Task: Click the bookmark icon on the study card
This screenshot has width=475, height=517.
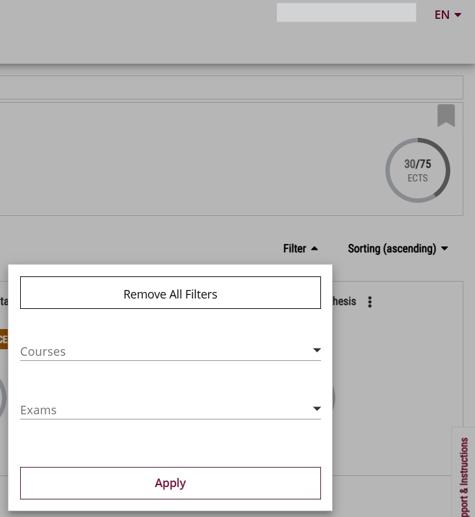Action: tap(446, 116)
